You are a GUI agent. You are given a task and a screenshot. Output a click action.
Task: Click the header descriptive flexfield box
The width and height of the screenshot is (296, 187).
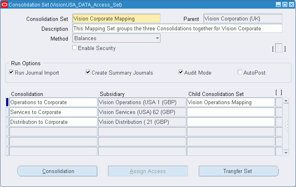[279, 48]
